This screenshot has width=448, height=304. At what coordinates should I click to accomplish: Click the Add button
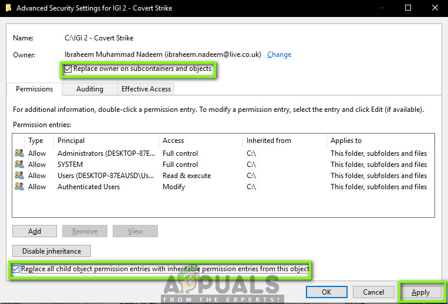[x=35, y=231]
